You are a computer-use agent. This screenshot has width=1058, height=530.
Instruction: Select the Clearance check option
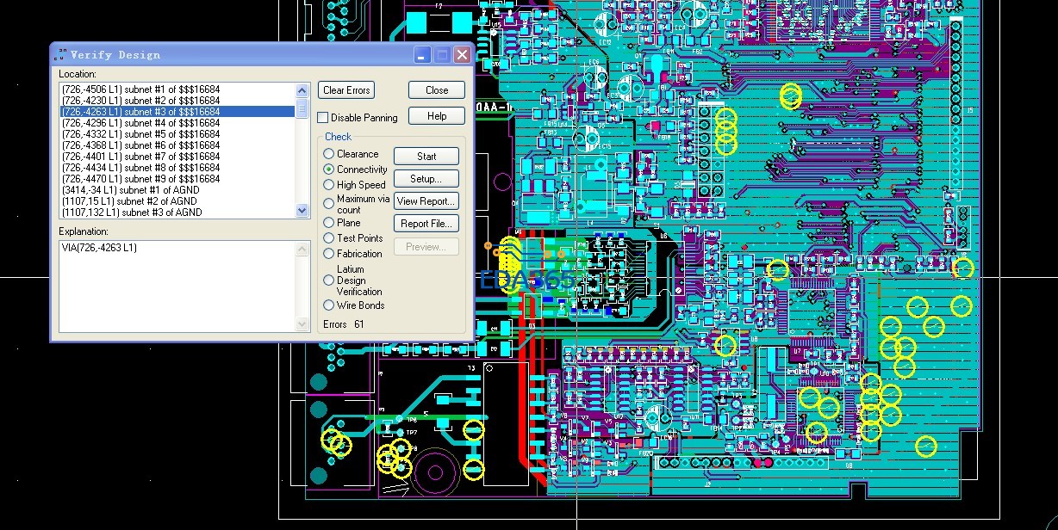(329, 154)
